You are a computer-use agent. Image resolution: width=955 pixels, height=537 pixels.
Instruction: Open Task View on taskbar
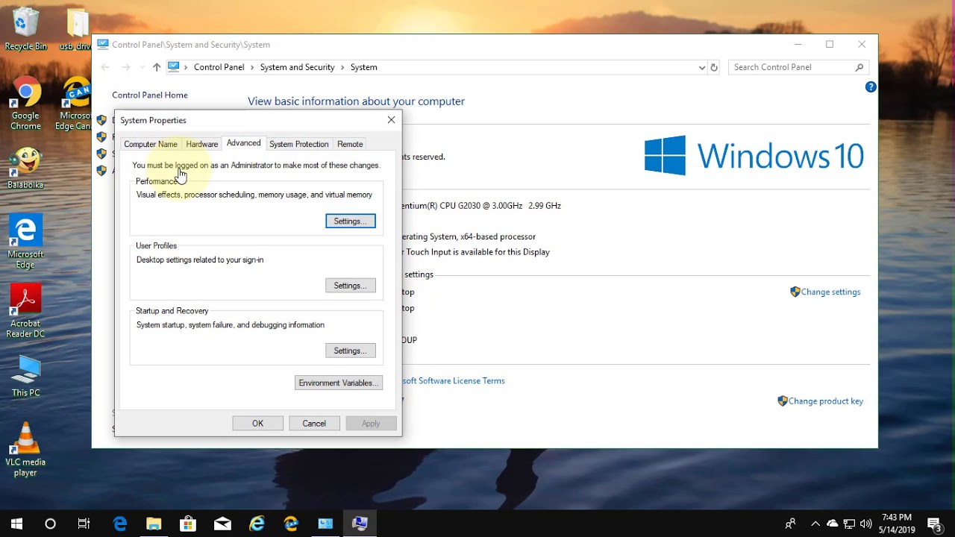click(84, 524)
